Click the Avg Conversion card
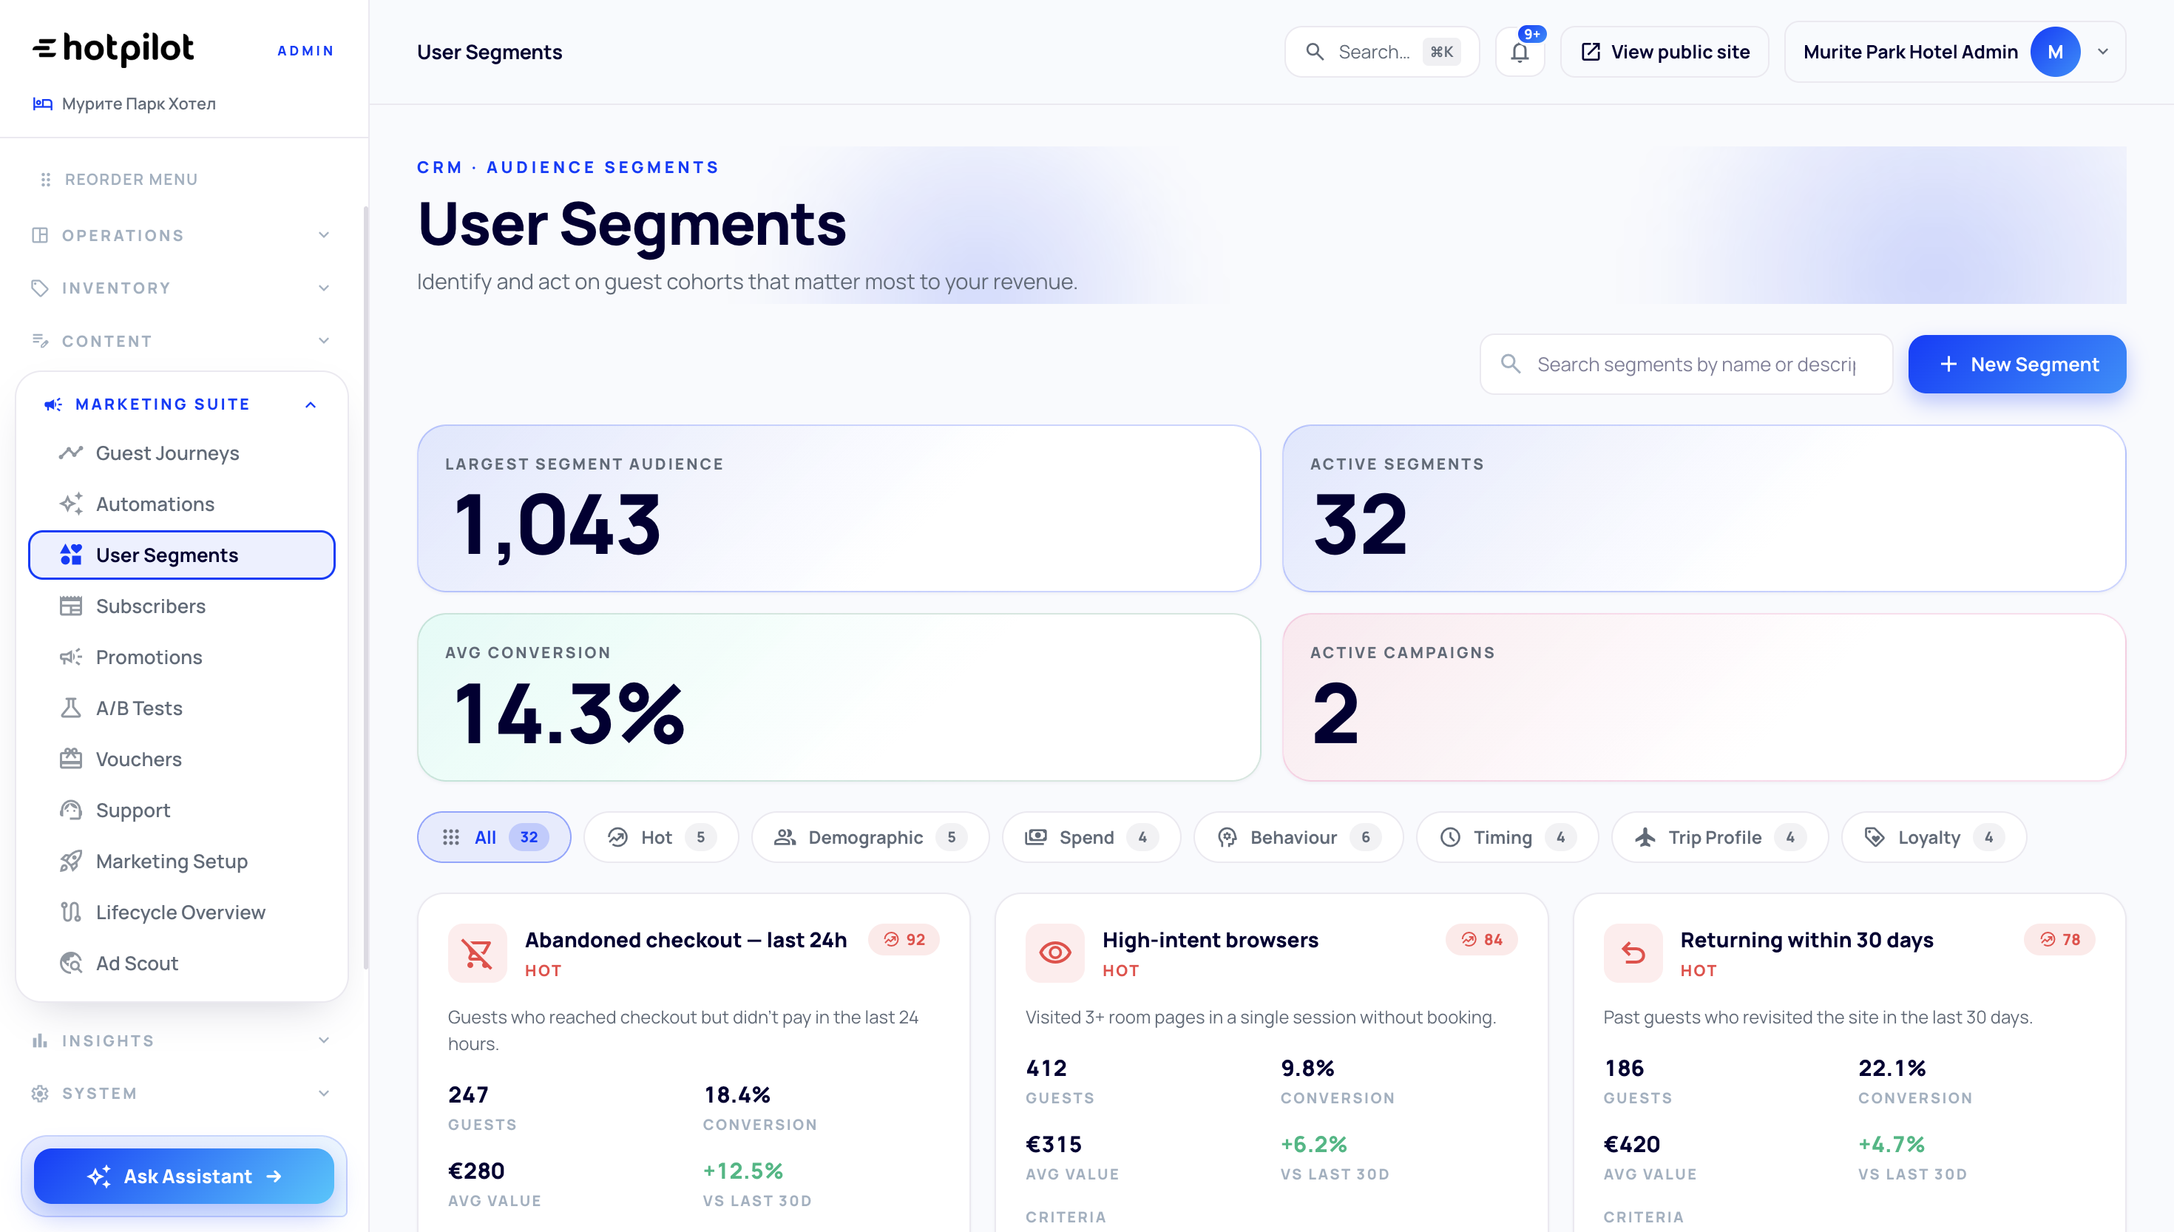Viewport: 2174px width, 1232px height. coord(839,697)
